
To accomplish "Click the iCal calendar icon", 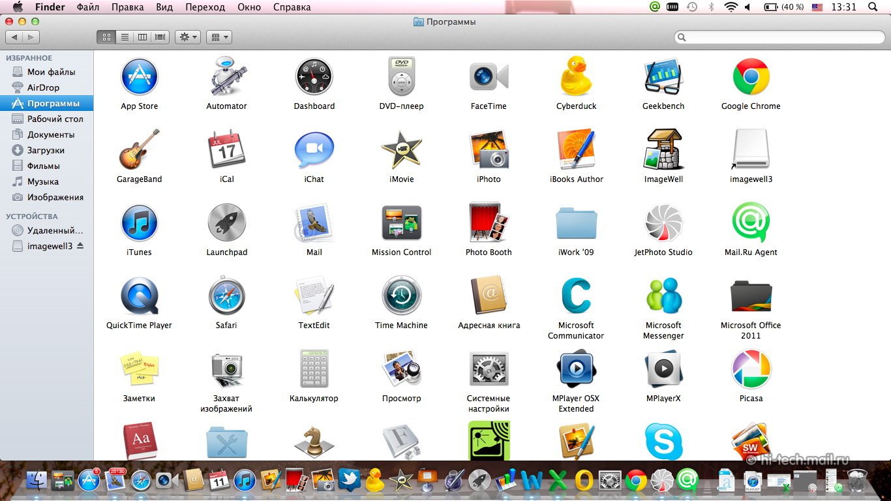I will tap(227, 150).
